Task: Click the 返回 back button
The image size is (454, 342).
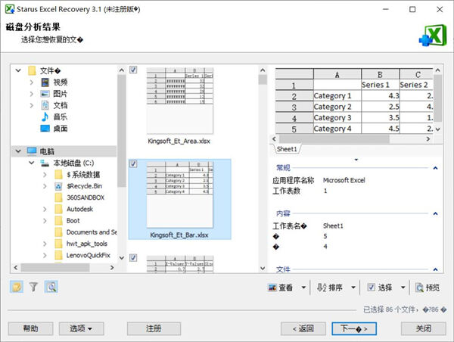Action: tap(303, 328)
